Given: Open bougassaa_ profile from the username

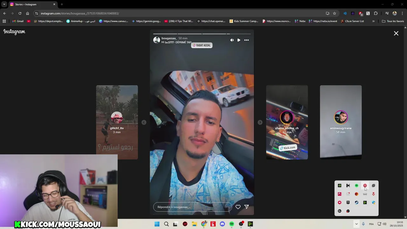Looking at the screenshot, I should point(169,38).
